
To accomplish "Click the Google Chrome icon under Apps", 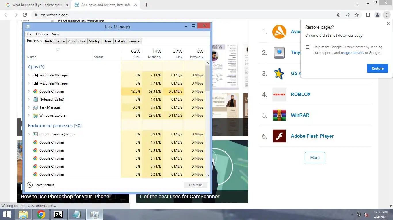I will [35, 91].
